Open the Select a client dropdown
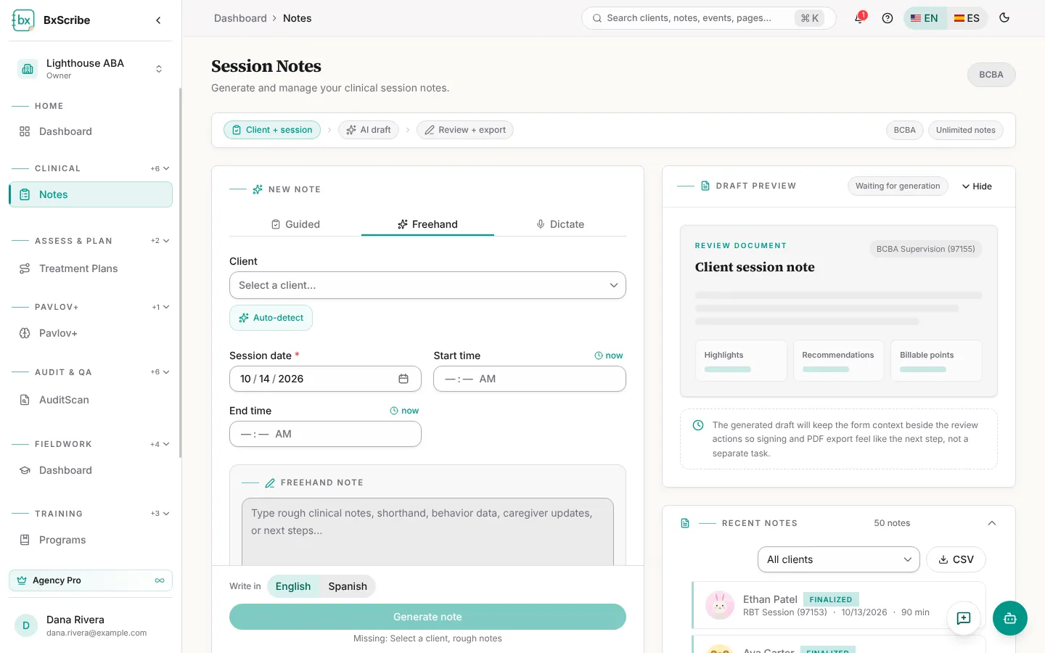Image resolution: width=1045 pixels, height=653 pixels. pyautogui.click(x=427, y=285)
